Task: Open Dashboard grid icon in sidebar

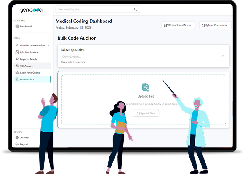Action: pyautogui.click(x=17, y=26)
